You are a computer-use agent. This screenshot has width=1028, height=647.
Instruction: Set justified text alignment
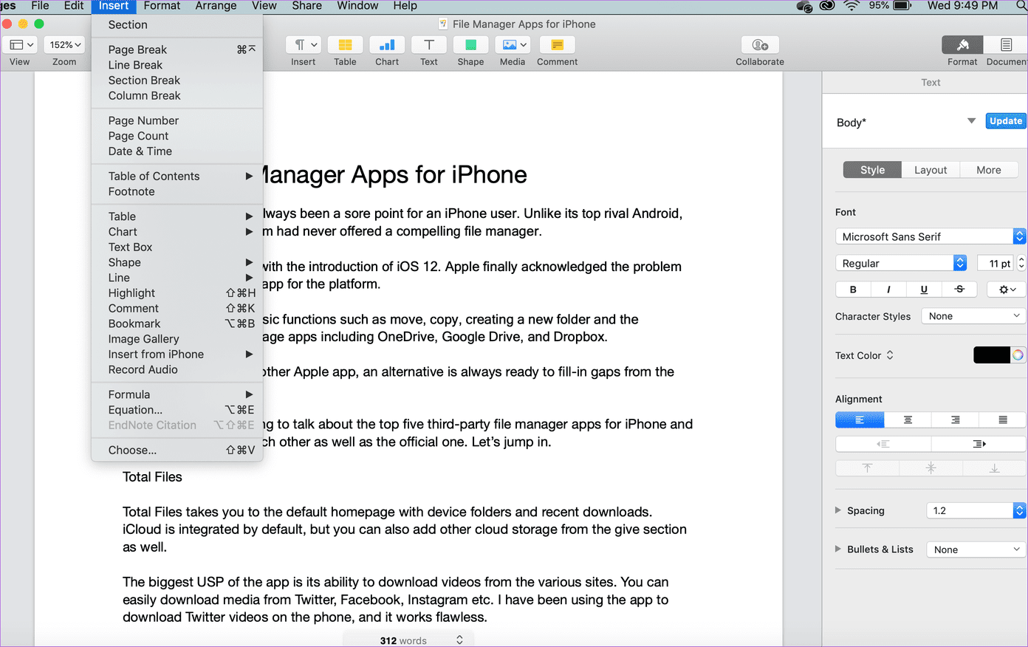pos(1003,420)
